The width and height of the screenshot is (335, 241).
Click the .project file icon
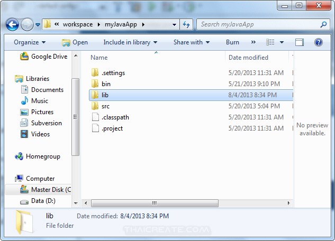95,128
